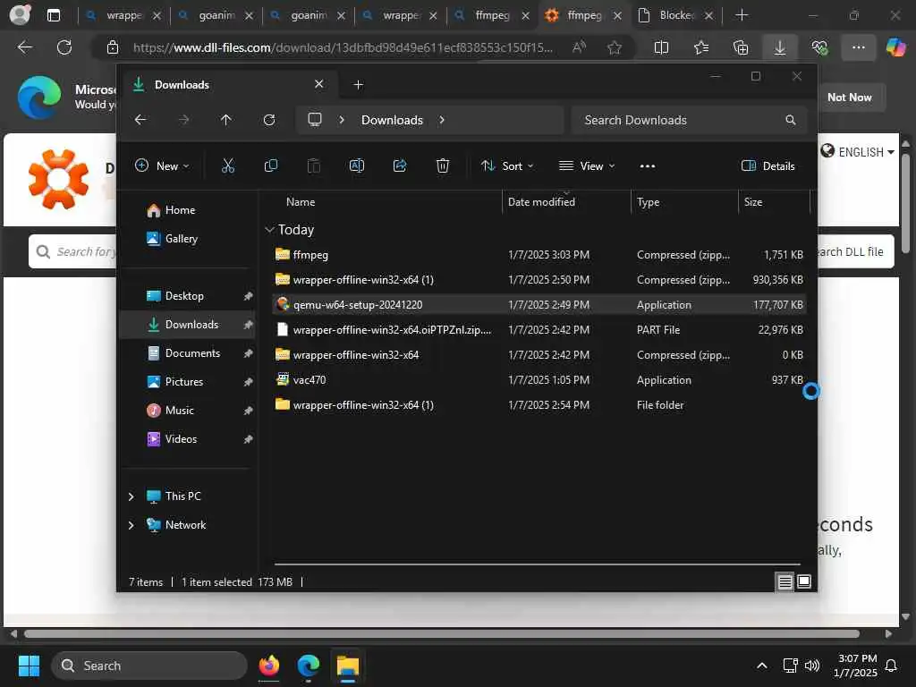
Task: Click the webpage vertical scrollbar thumb
Action: pyautogui.click(x=905, y=203)
